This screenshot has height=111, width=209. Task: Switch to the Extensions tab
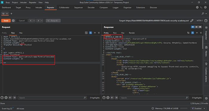(141, 7)
